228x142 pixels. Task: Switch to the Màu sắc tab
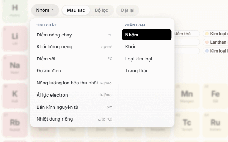click(x=76, y=10)
